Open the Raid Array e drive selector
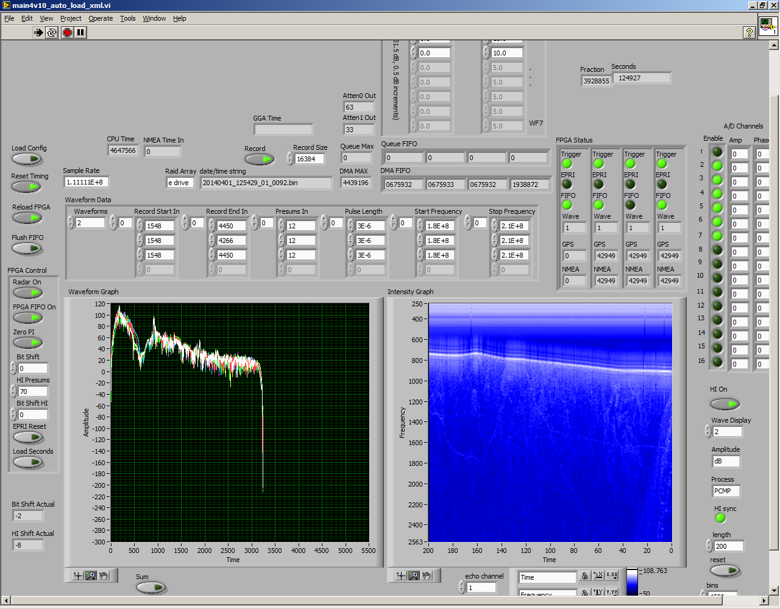Viewport: 780px width, 609px height. [x=180, y=183]
